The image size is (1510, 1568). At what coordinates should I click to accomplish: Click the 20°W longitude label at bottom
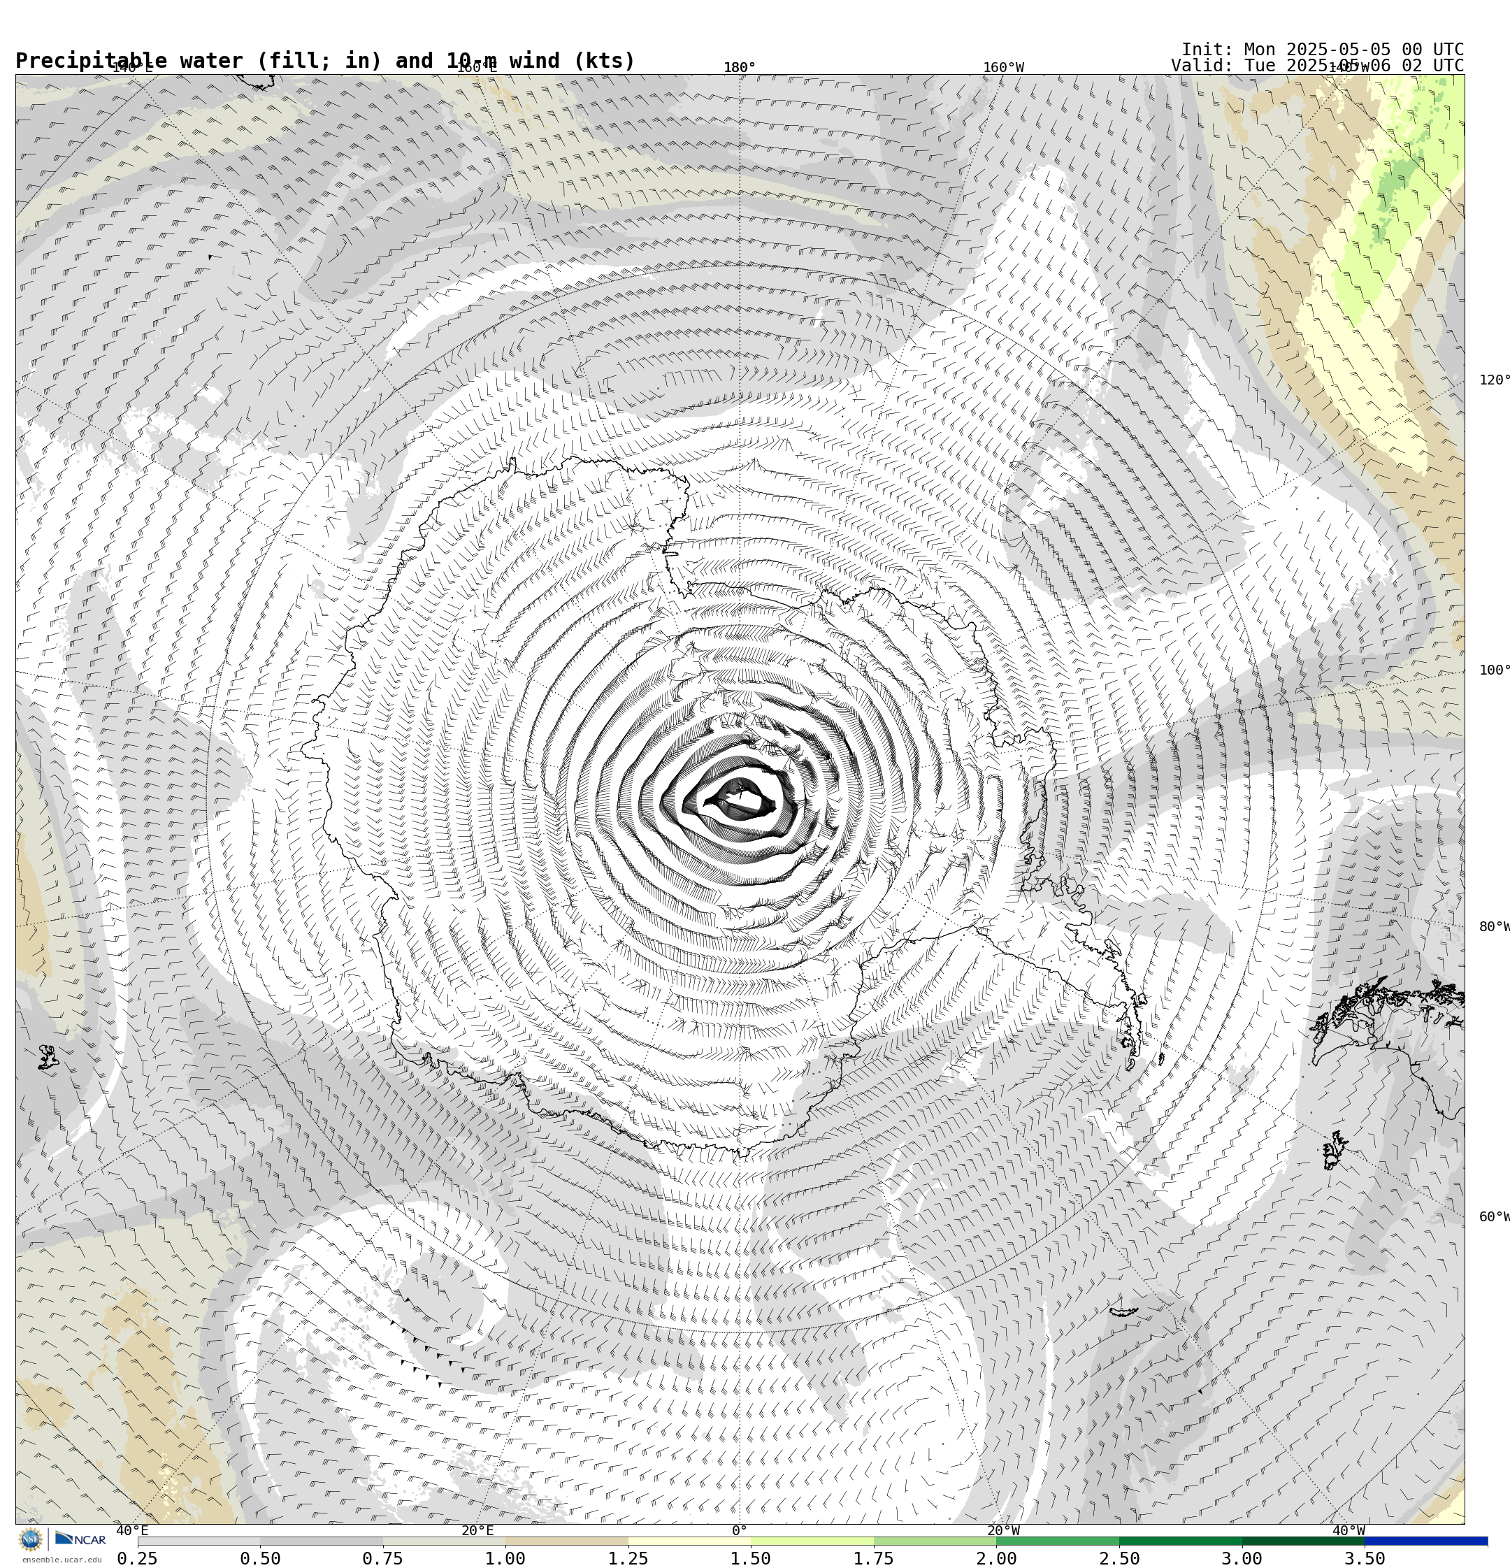click(x=1003, y=1531)
